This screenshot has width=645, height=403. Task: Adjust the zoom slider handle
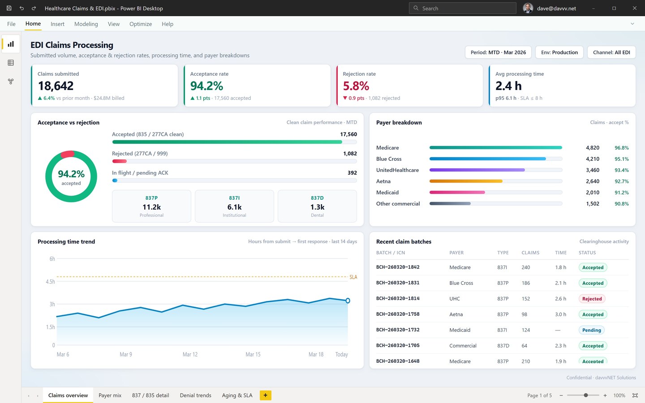pos(586,395)
